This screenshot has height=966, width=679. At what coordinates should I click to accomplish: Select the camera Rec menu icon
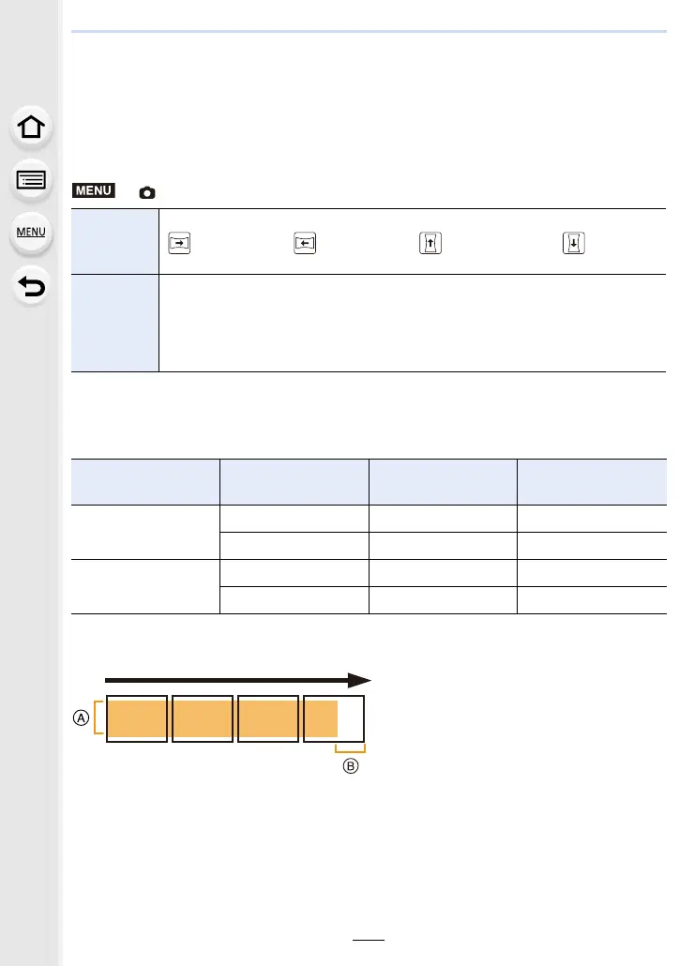click(x=146, y=193)
